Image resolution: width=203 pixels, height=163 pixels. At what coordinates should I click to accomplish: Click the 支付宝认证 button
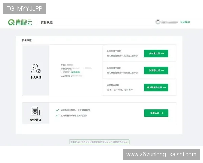tap(156, 53)
